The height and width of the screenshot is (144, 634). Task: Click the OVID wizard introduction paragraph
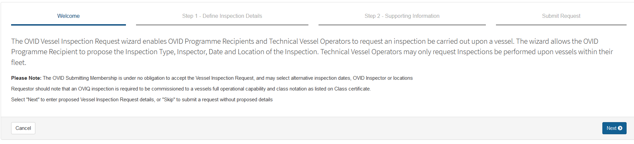[312, 52]
